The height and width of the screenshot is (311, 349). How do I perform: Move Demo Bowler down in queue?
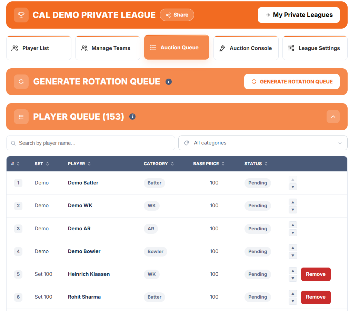click(x=293, y=255)
